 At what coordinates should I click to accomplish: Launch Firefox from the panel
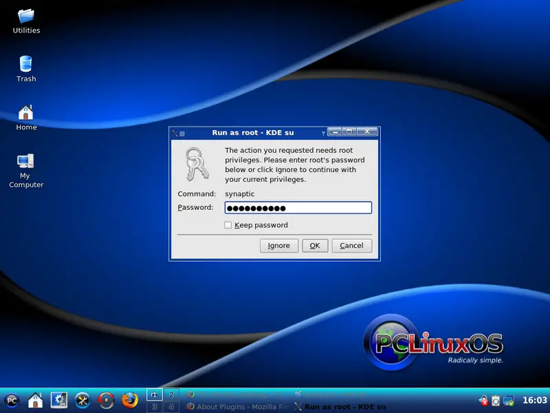click(130, 401)
